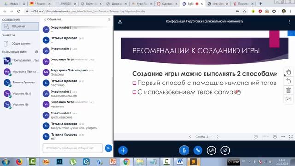Viewport: 295px width, 166px height.
Task: Open the red Opera extension icon
Action: [x=260, y=11]
